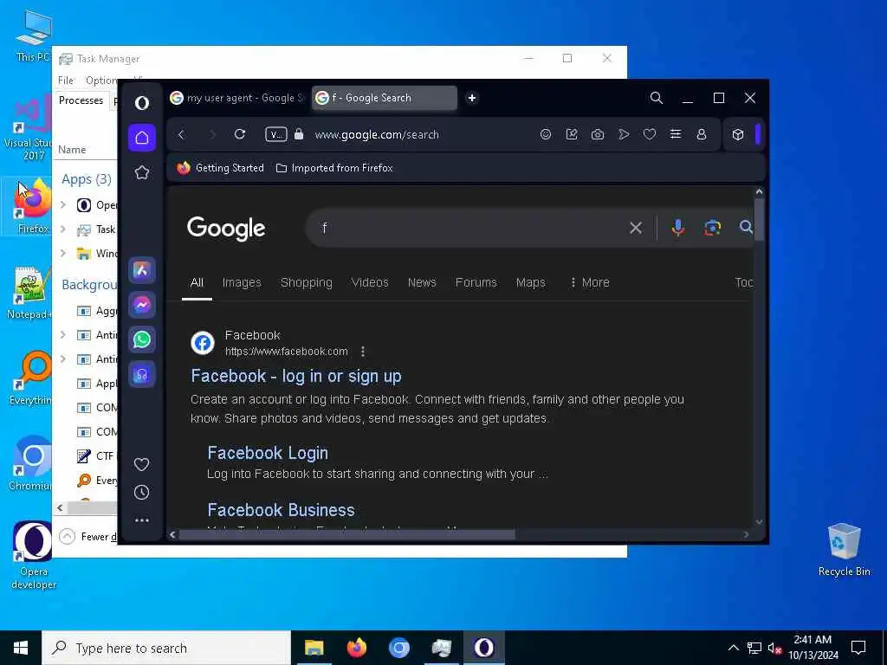
Task: Click the Getting Started bookmark
Action: [220, 168]
